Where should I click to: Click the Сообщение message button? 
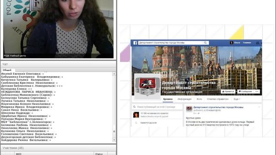(245, 92)
